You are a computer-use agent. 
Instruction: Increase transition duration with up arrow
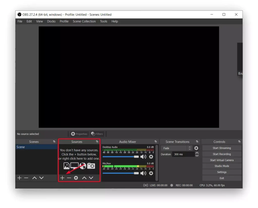tap(197, 153)
